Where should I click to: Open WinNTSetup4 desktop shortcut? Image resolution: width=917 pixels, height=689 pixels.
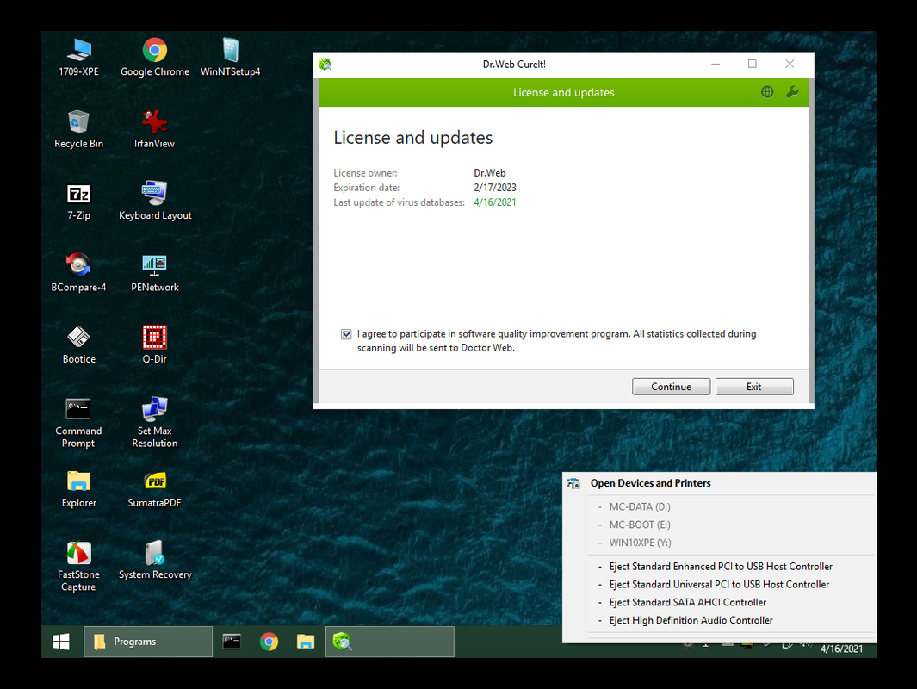(x=230, y=58)
